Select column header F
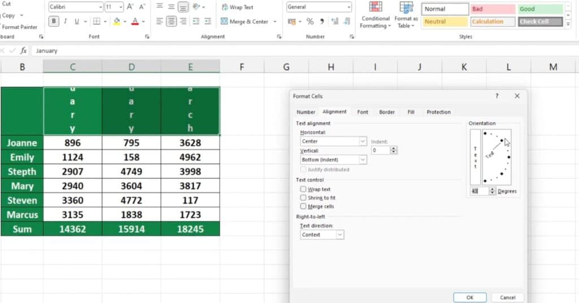The width and height of the screenshot is (579, 303). click(x=242, y=67)
